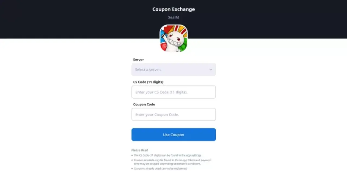
Task: Click the Please Read heading
Action: (140, 150)
